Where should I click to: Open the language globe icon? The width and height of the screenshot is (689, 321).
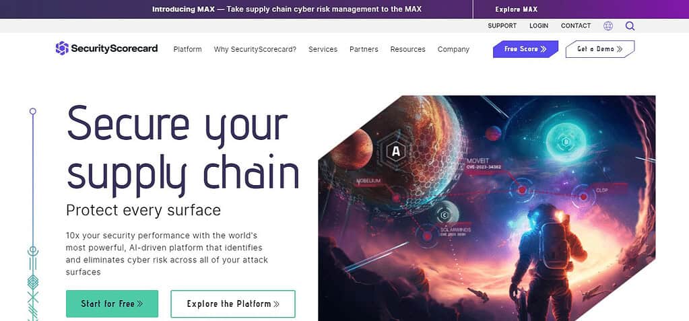(x=608, y=26)
